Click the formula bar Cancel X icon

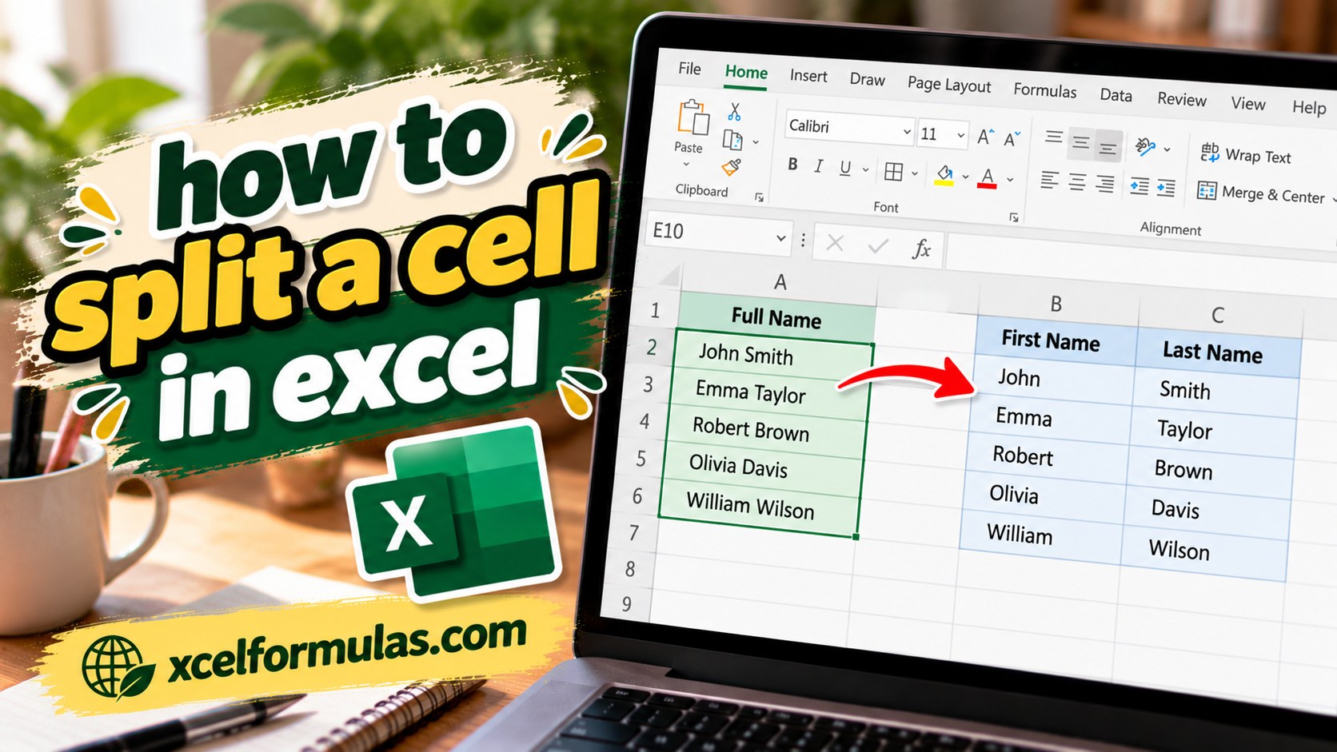pyautogui.click(x=835, y=244)
